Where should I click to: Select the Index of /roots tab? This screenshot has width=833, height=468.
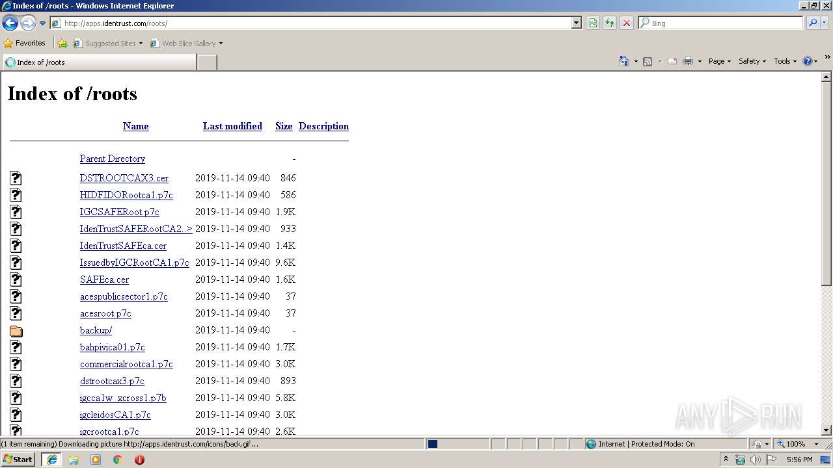(x=99, y=62)
